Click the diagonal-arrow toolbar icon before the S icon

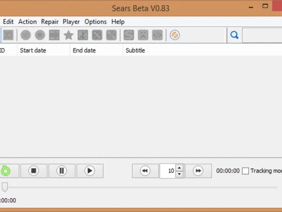(x=111, y=35)
